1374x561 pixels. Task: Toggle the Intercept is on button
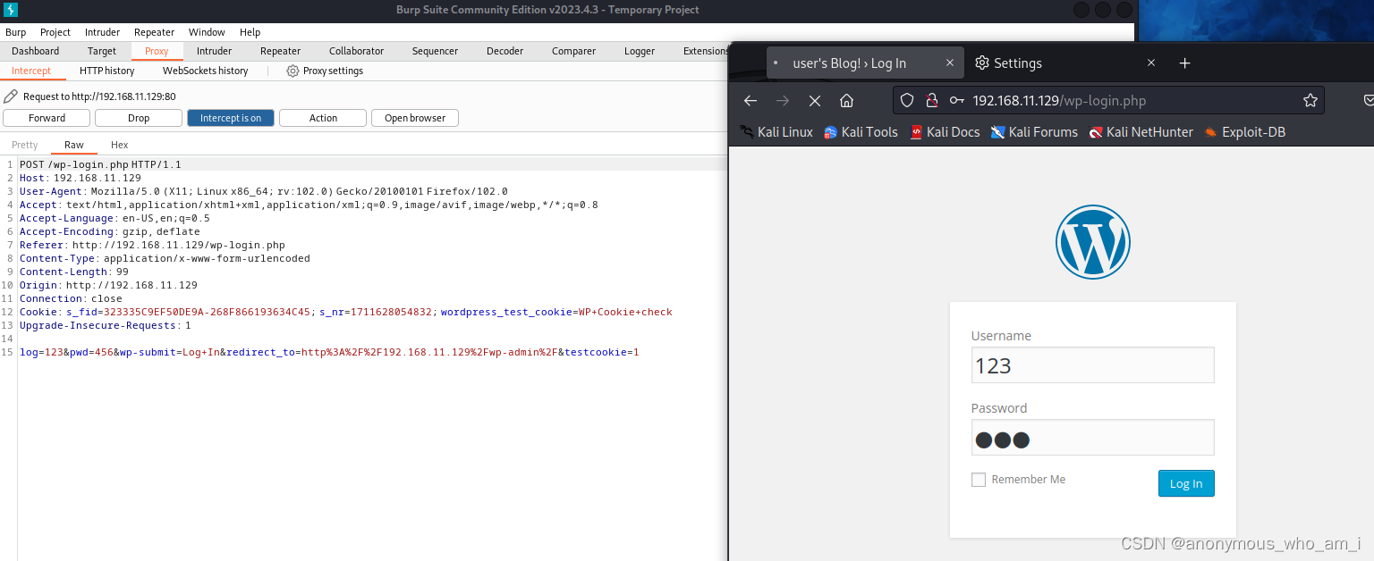point(231,118)
